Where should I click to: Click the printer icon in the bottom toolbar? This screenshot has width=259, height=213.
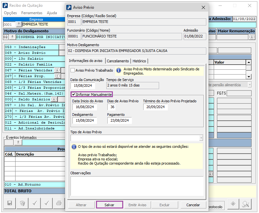pyautogui.click(x=59, y=203)
